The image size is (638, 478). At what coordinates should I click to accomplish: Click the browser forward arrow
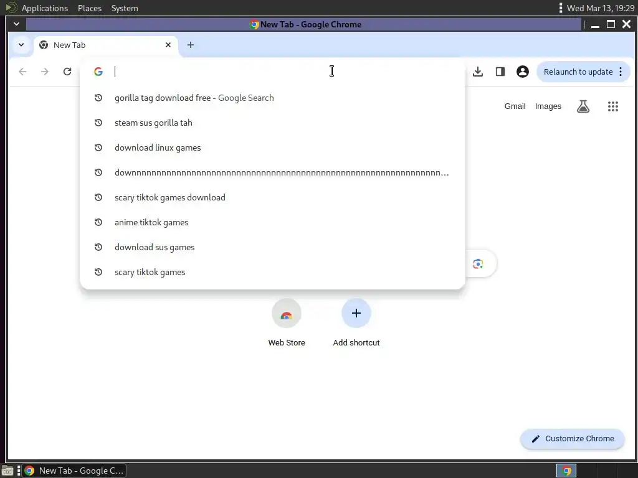[x=45, y=72]
